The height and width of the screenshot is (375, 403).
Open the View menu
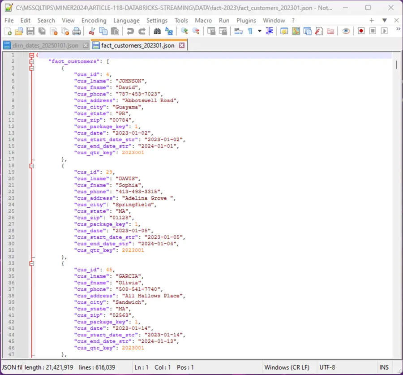point(68,20)
